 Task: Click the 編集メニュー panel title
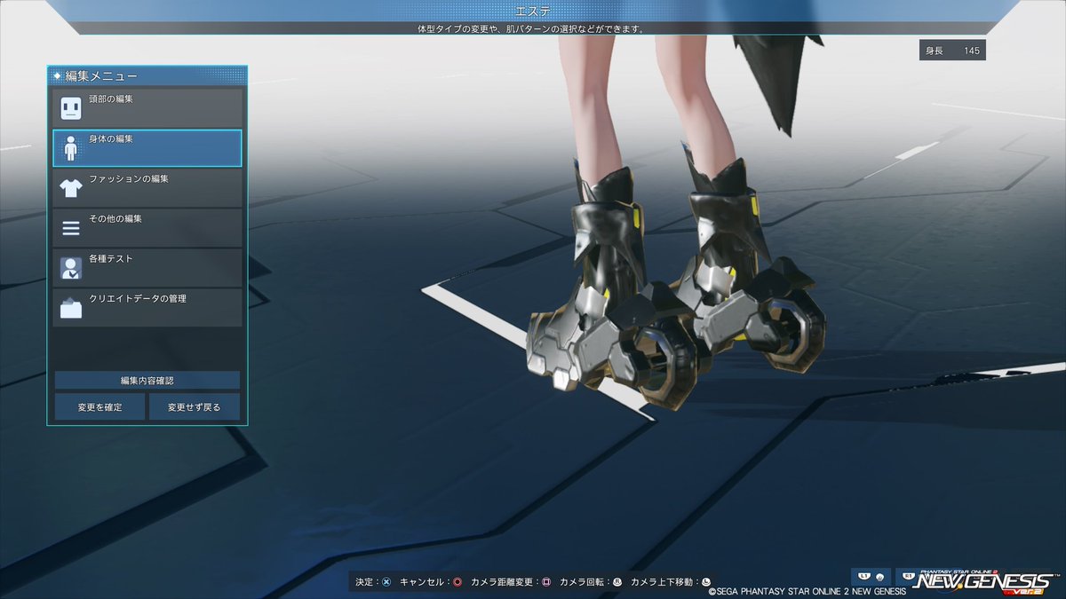click(x=101, y=76)
